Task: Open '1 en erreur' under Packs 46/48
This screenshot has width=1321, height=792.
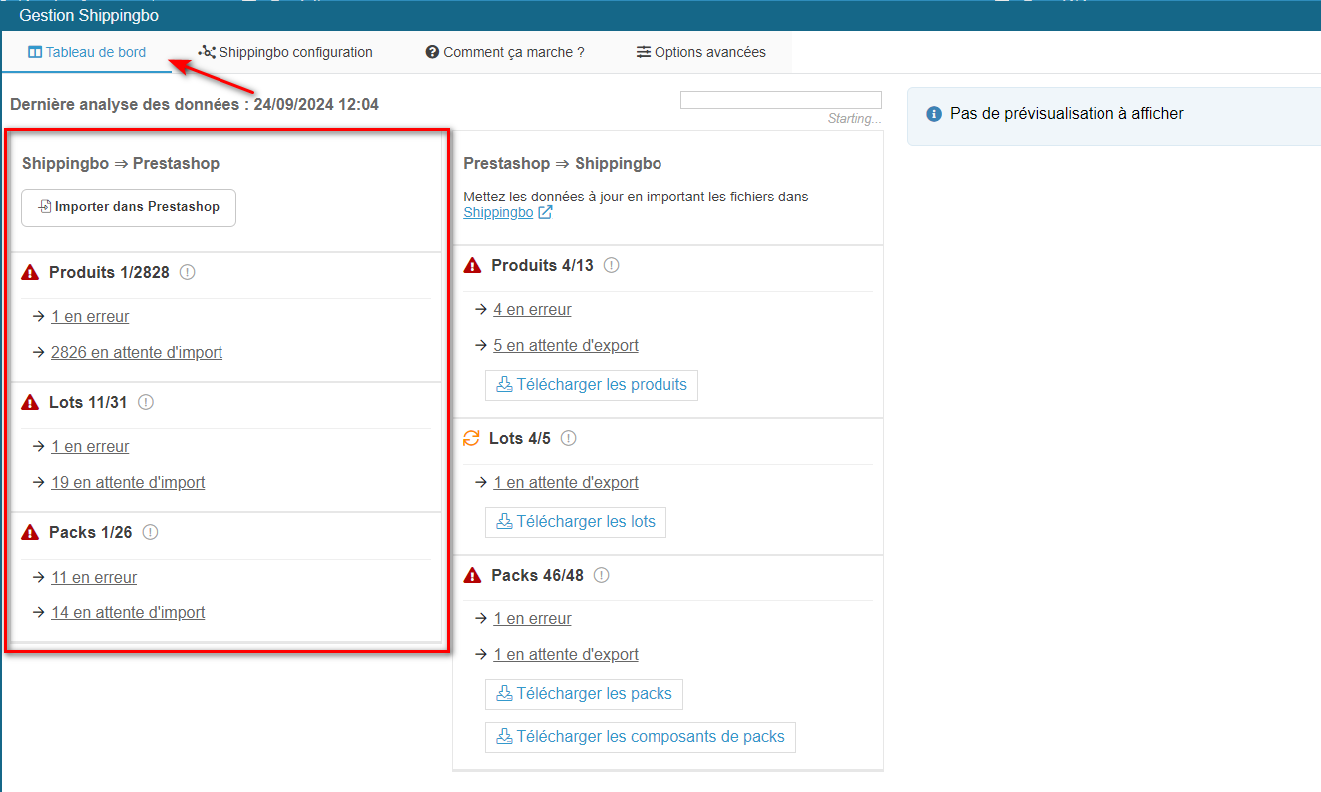Action: coord(532,618)
